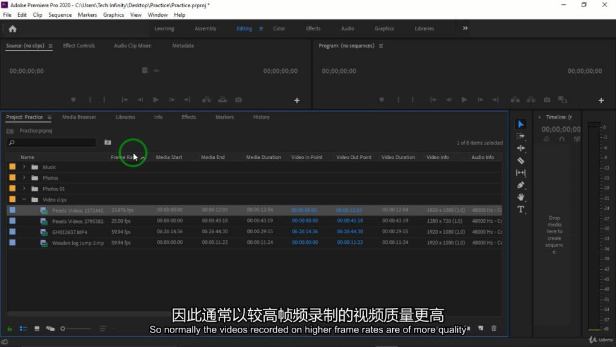Open the File menu
Viewport: 616px width, 347px height.
pyautogui.click(x=7, y=15)
